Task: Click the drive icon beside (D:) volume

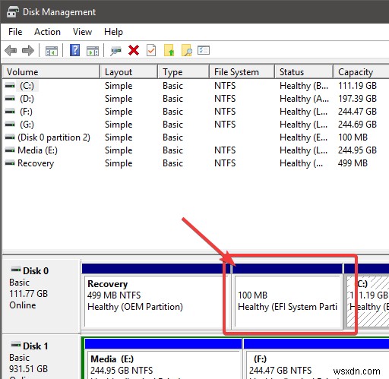Action: 10,99
